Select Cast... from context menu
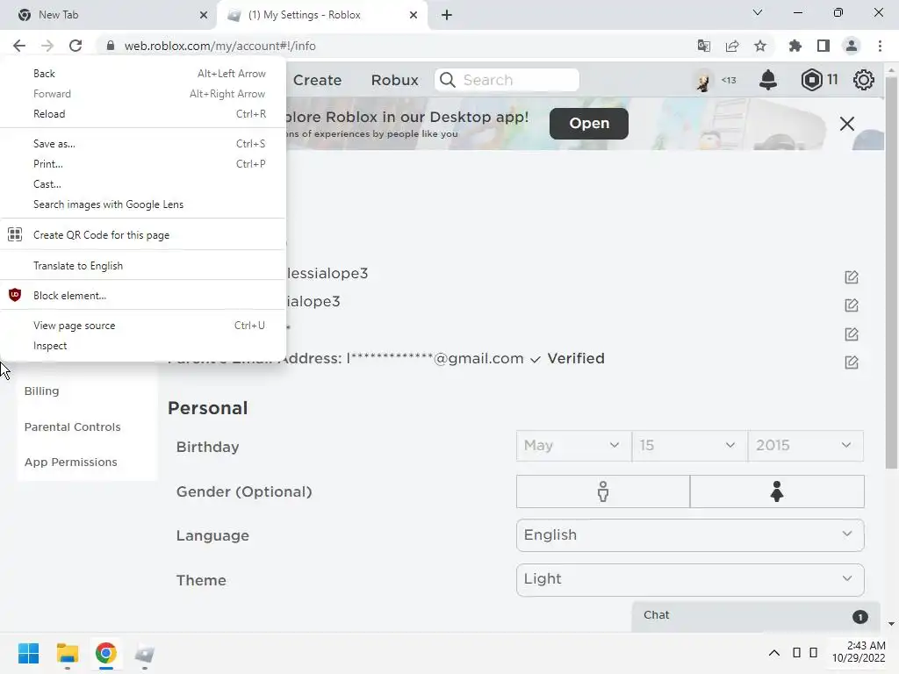This screenshot has width=899, height=674. click(143, 184)
